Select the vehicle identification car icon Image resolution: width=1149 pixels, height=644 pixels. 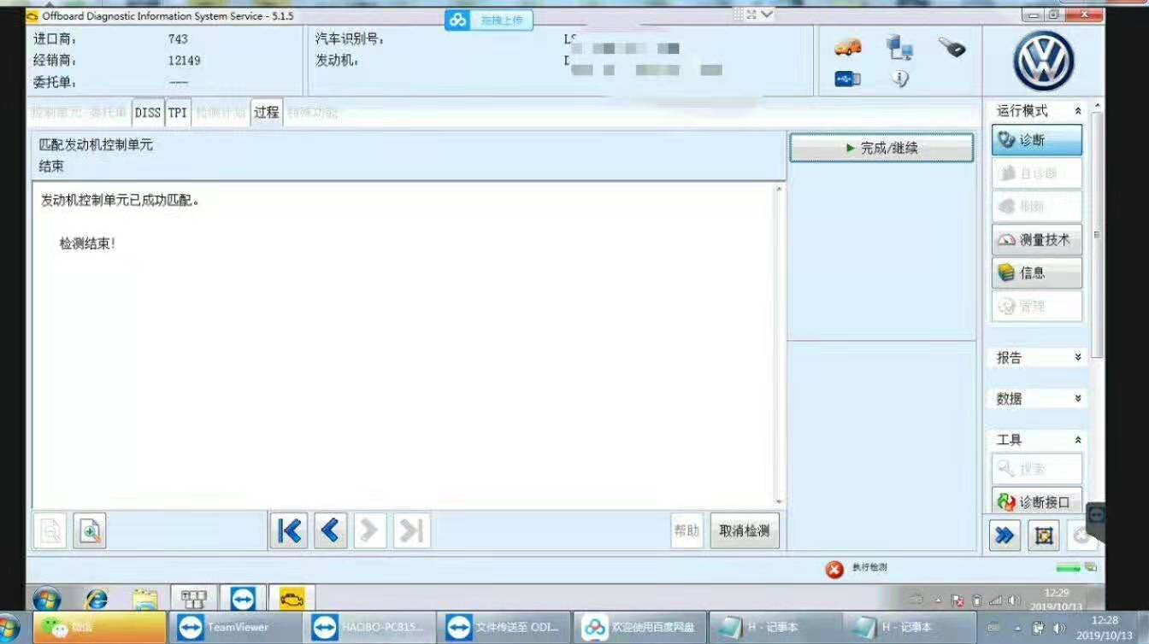click(847, 48)
